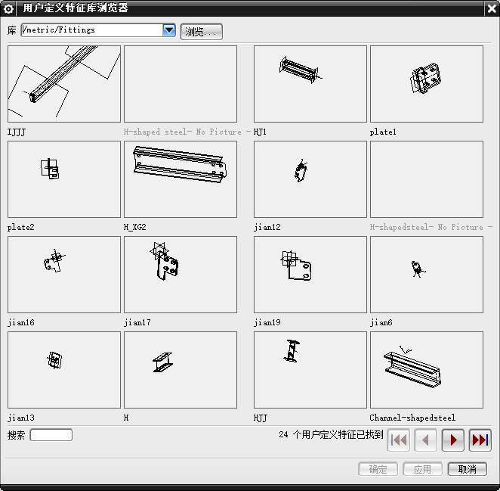Click empty H-shaped steel No Picture thumbnail
Image resolution: width=500 pixels, height=491 pixels.
181,84
